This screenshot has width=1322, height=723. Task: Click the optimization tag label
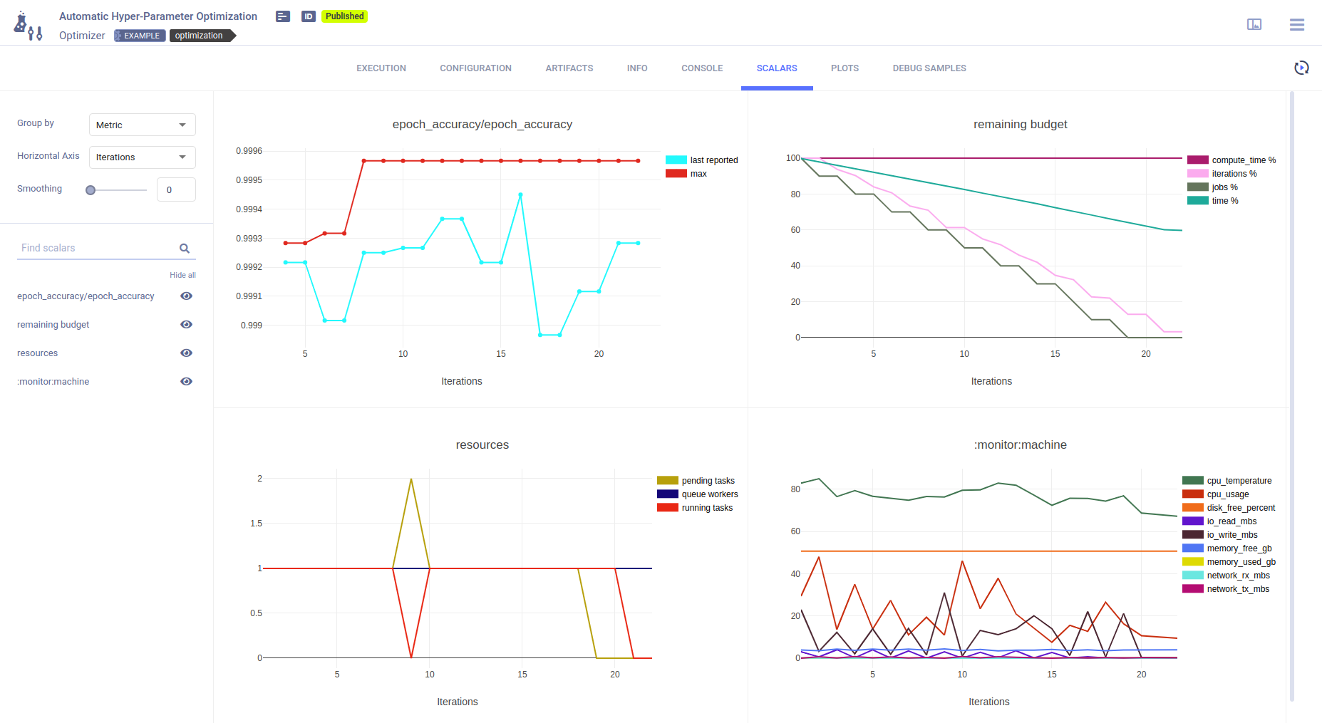(200, 36)
